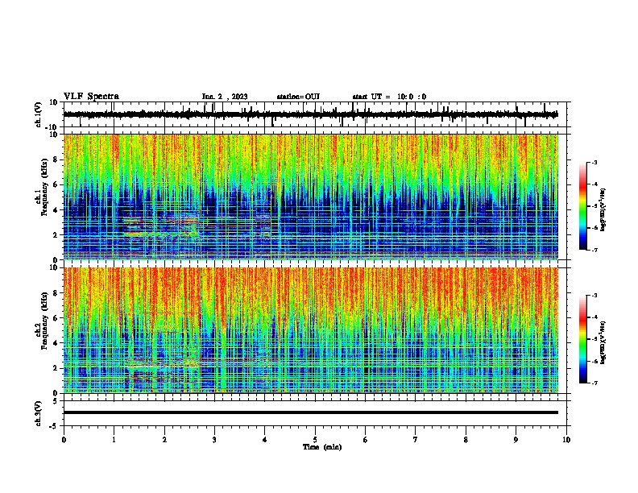
Task: Select the date text "2 , 2023"
Action: (x=233, y=97)
